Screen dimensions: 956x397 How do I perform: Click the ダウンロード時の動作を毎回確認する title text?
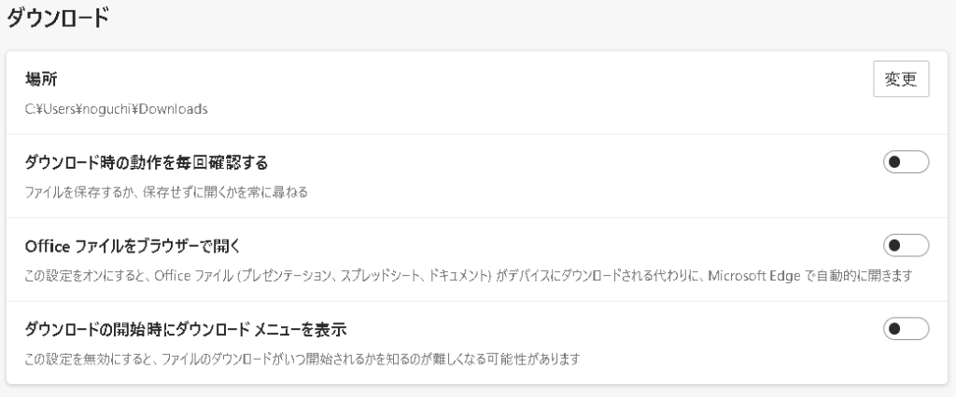coord(147,163)
